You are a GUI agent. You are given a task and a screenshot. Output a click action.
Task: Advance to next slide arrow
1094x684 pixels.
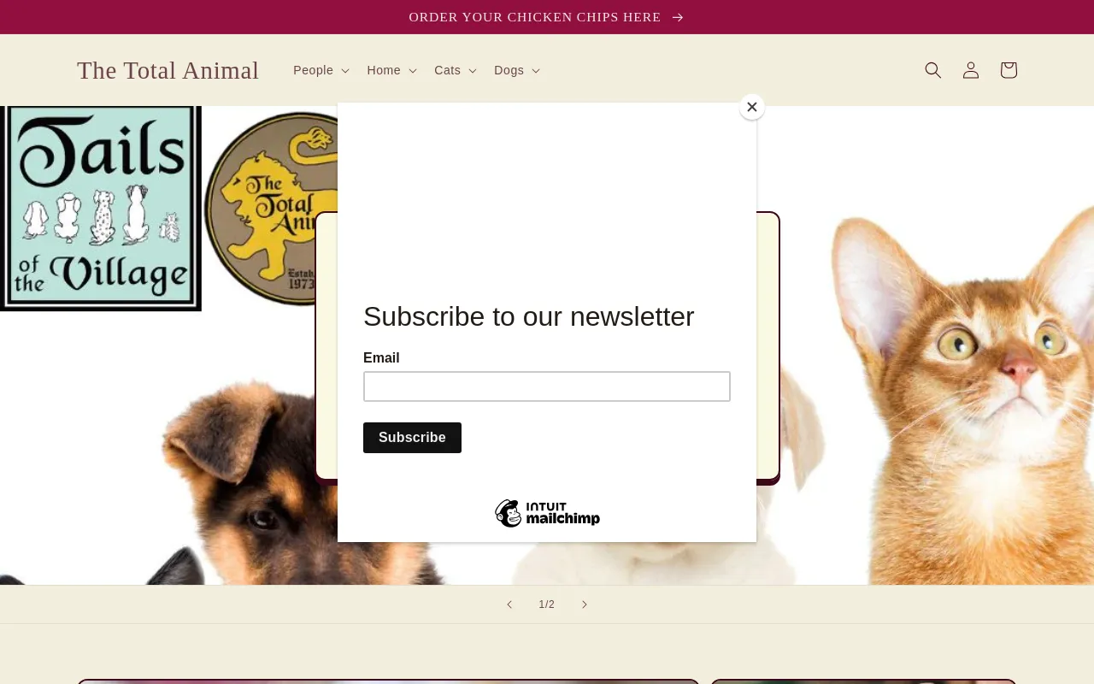pos(585,604)
